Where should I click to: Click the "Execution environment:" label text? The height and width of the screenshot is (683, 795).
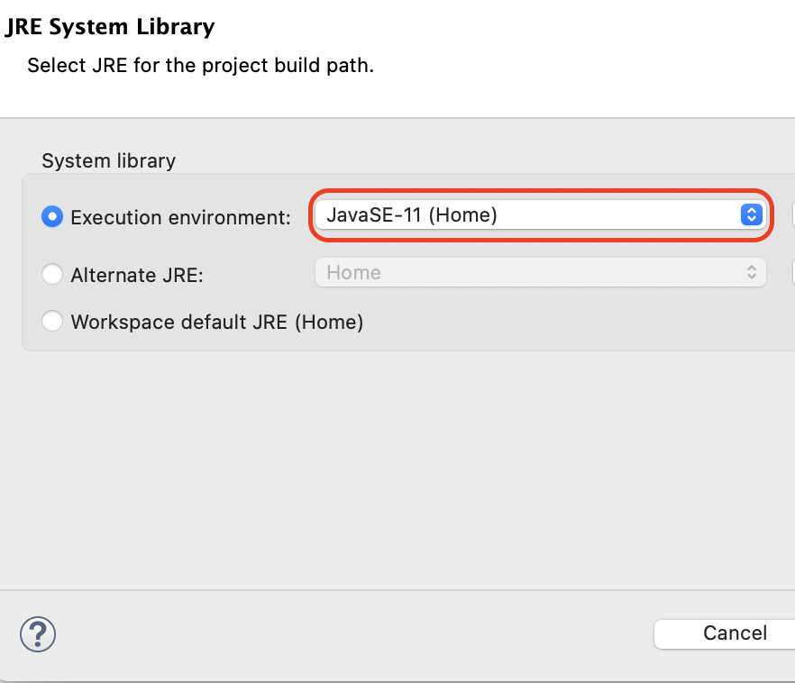180,217
